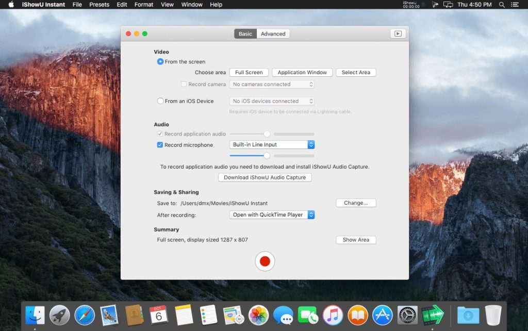The width and height of the screenshot is (528, 331).
Task: Adjust the microphone volume slider knob
Action: click(x=267, y=156)
